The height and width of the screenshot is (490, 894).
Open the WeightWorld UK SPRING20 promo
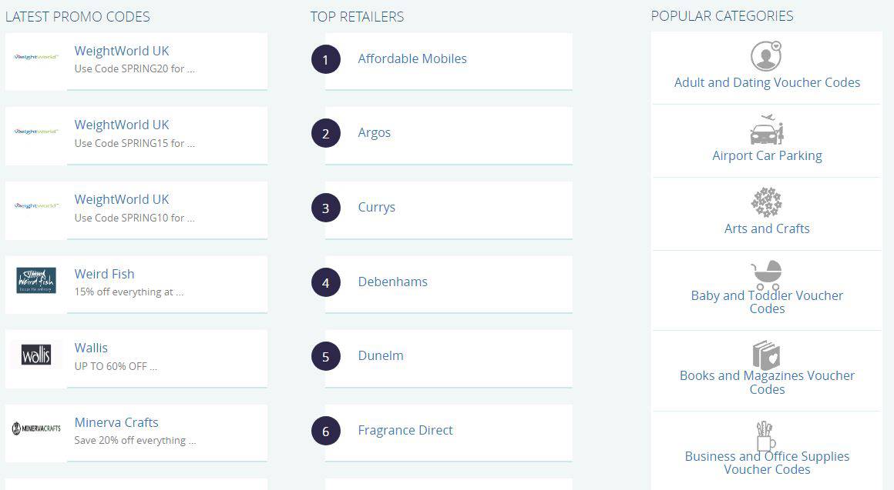[122, 51]
